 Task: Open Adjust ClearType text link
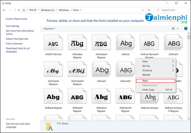[x=17, y=39]
